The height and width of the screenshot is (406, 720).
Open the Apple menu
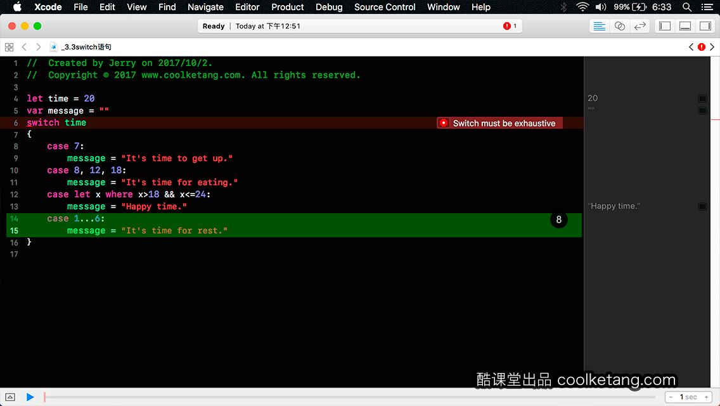click(17, 7)
